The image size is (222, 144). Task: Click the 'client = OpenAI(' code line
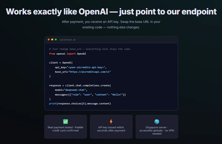(61, 62)
